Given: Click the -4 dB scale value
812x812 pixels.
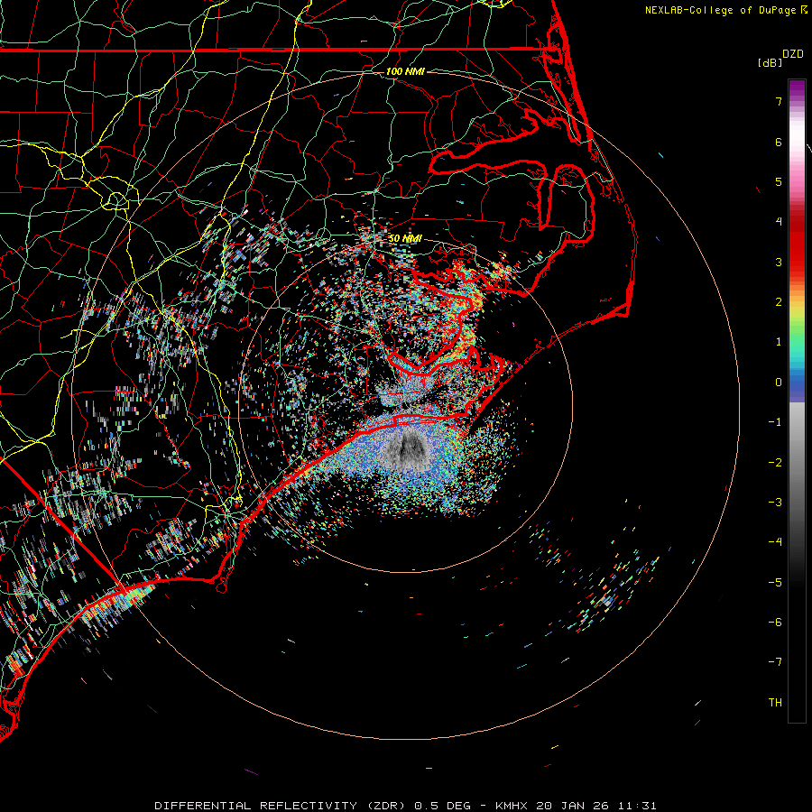Looking at the screenshot, I should [x=775, y=542].
